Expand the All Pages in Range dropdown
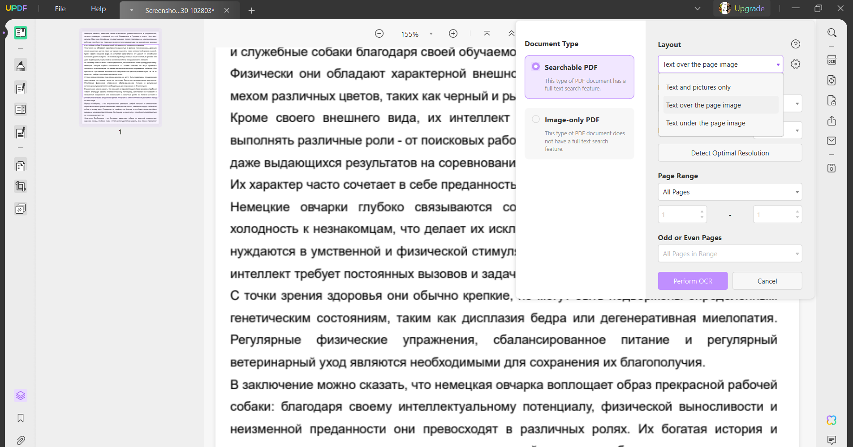 pyautogui.click(x=730, y=254)
